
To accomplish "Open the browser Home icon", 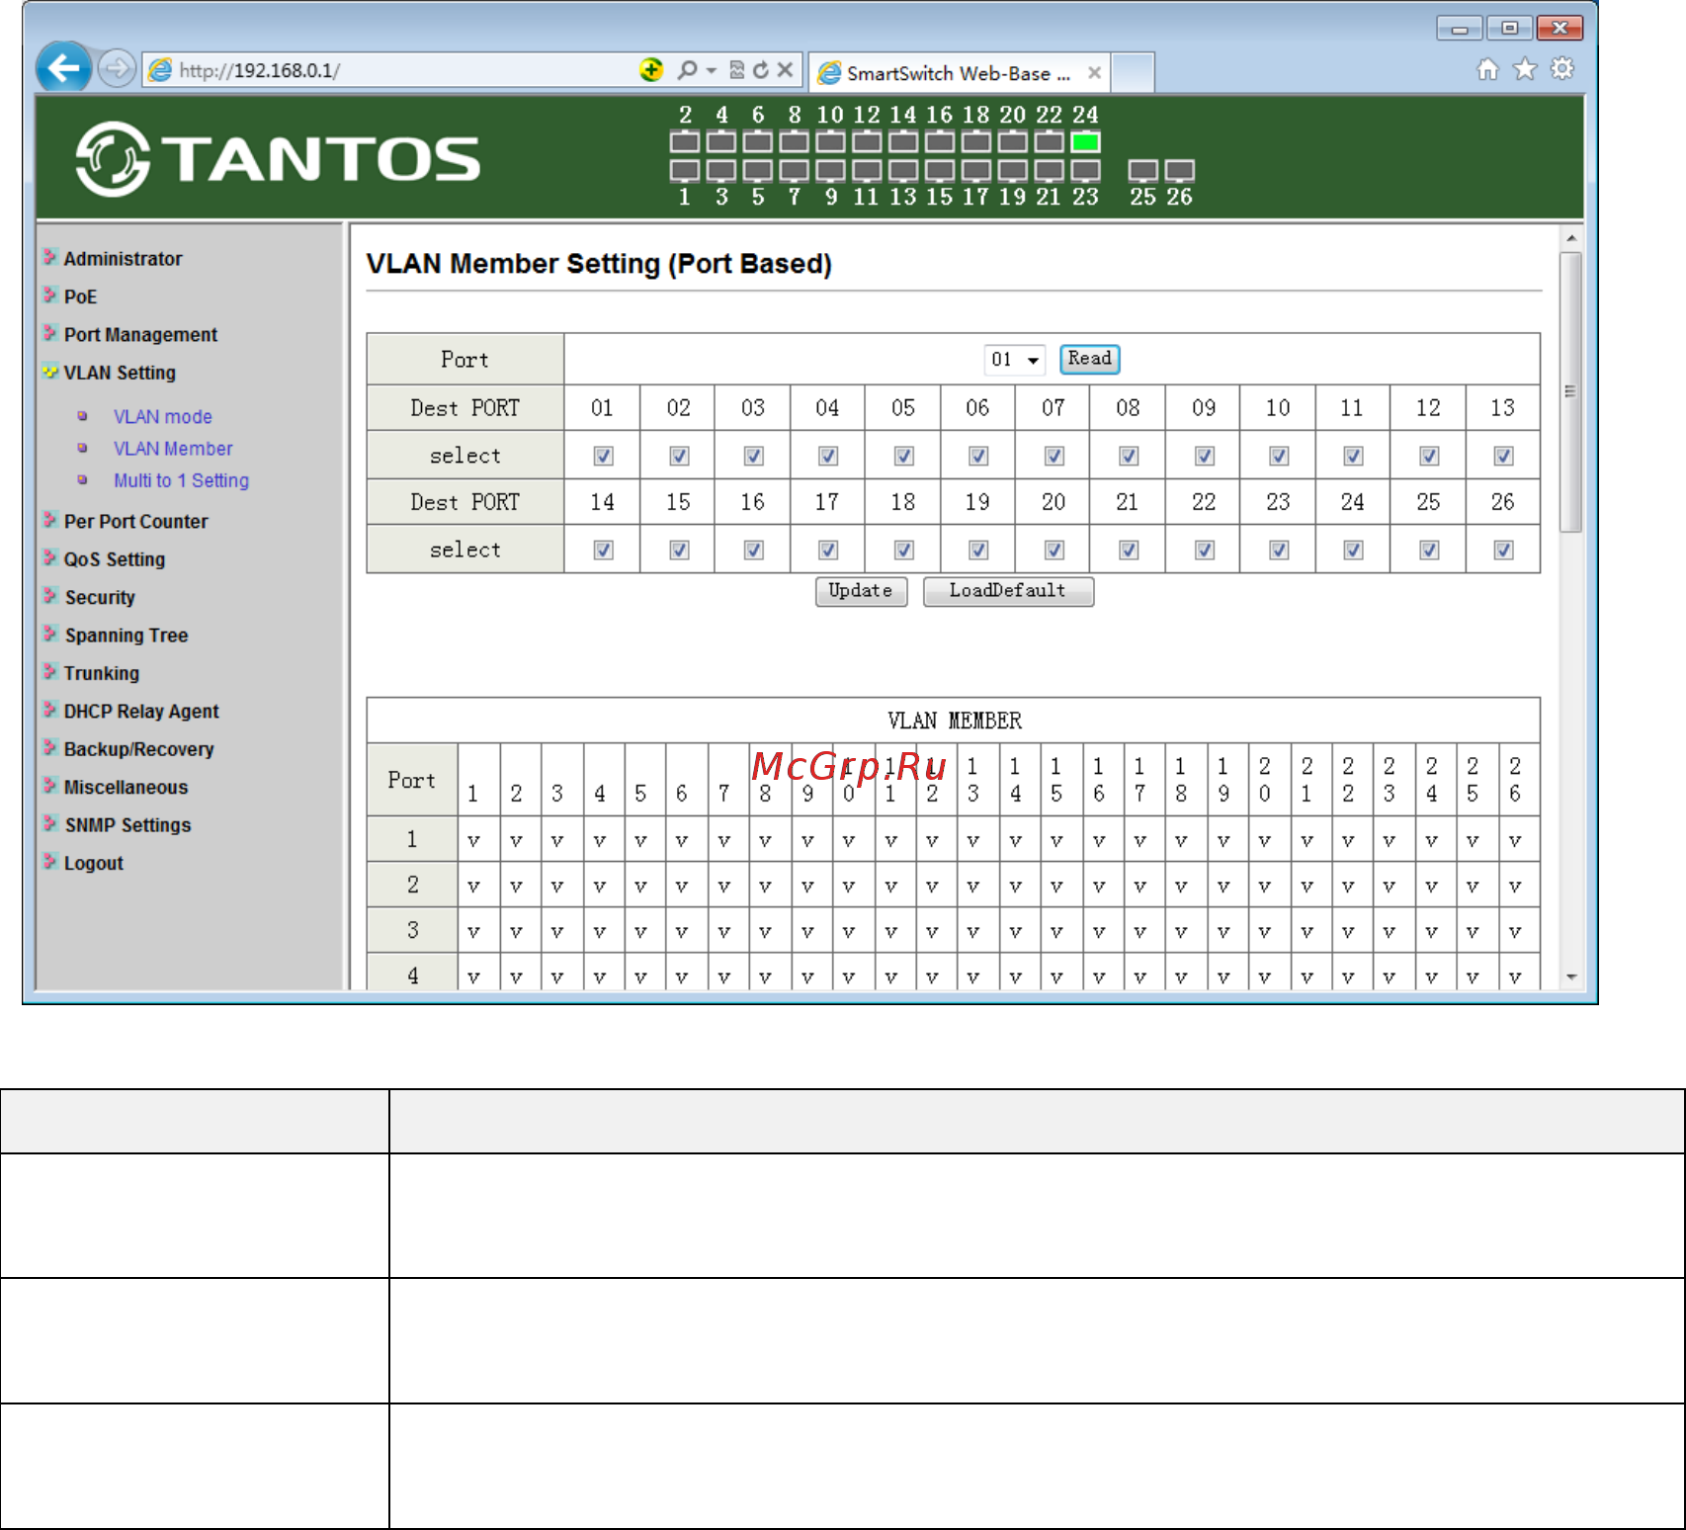I will [x=1487, y=69].
